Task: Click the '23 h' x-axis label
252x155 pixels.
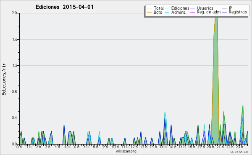Action: coord(239,147)
